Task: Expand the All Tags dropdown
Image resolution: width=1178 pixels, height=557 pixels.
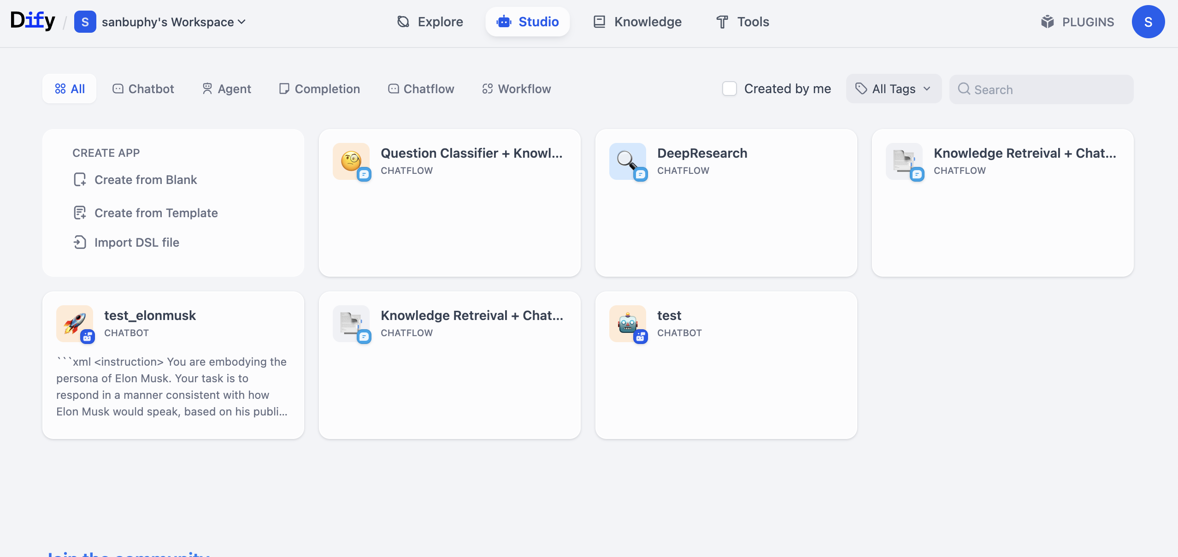Action: (x=893, y=89)
